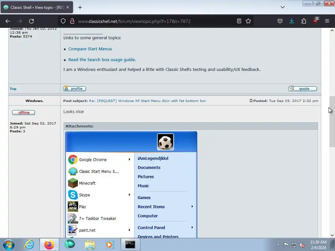Screen dimensions: 335x251
Task: Click the NFS MW Play icon
Action: (x=73, y=207)
